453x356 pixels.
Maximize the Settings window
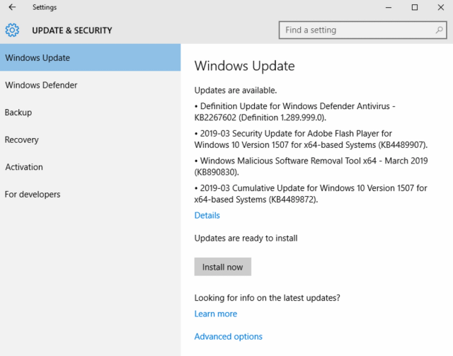tap(415, 7)
